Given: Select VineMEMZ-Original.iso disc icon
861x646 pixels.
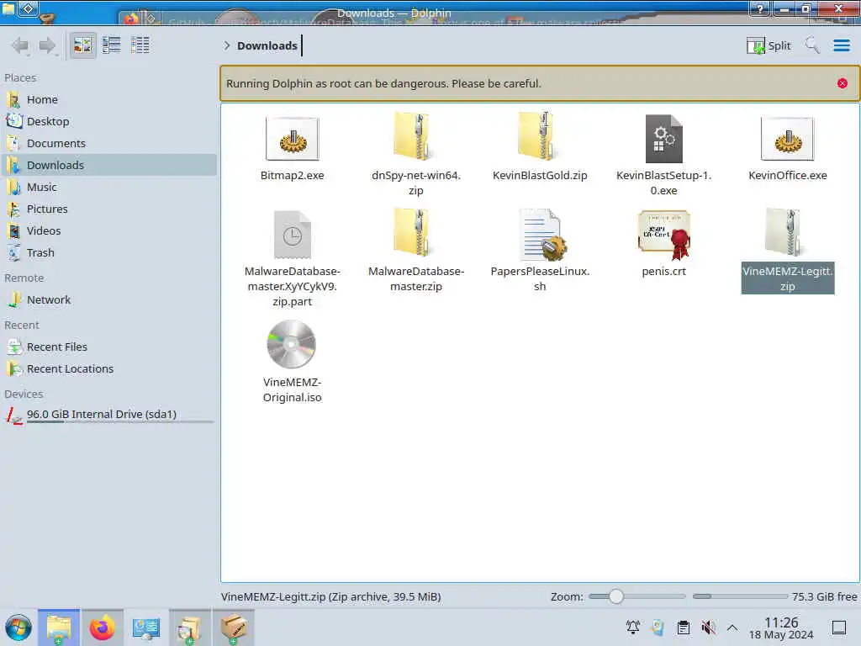Looking at the screenshot, I should pyautogui.click(x=292, y=344).
